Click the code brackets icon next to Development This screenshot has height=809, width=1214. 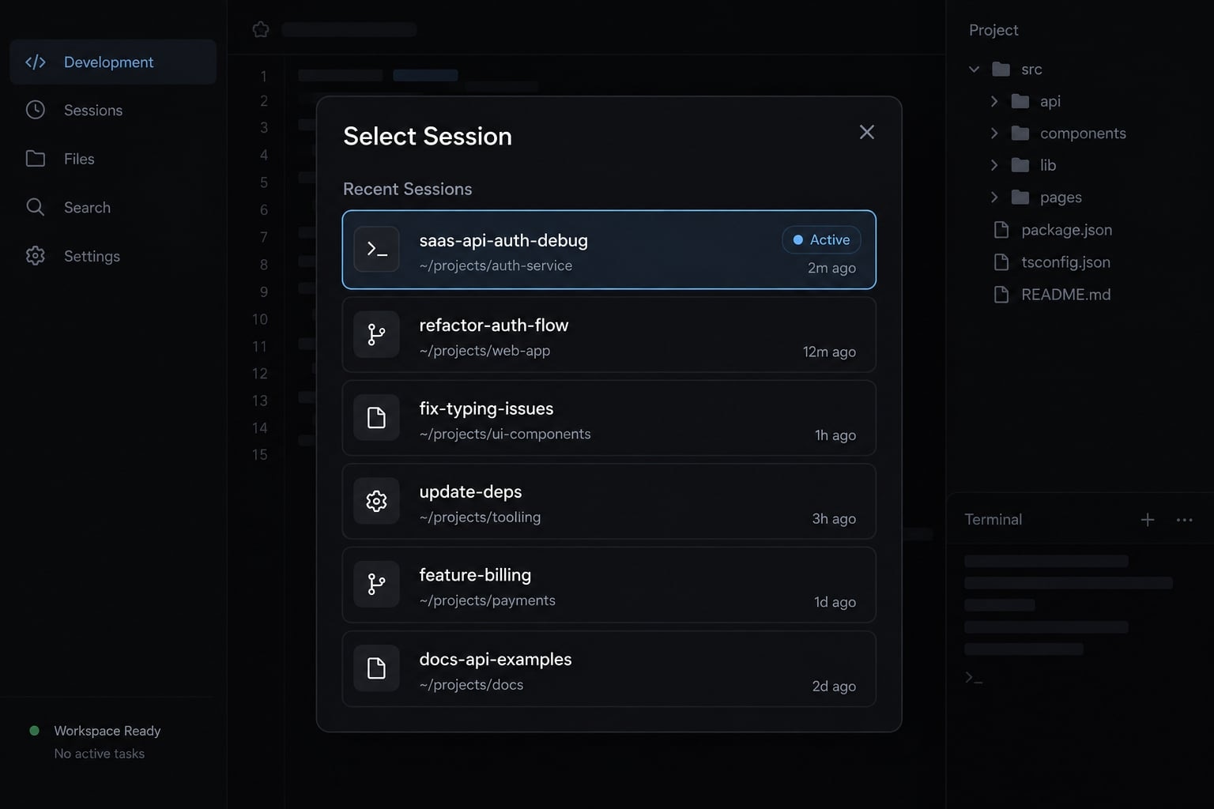tap(36, 62)
